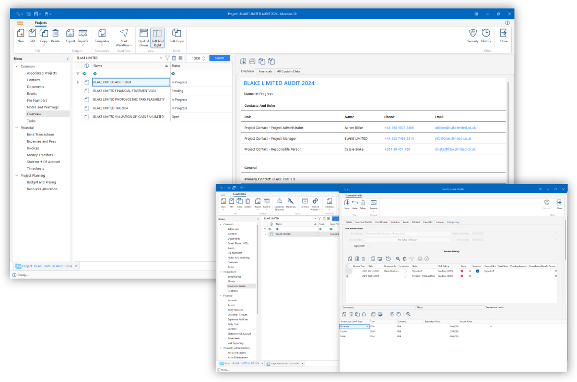
Task: Click the New project icon in the Projects ribbon
Action: (x=20, y=34)
